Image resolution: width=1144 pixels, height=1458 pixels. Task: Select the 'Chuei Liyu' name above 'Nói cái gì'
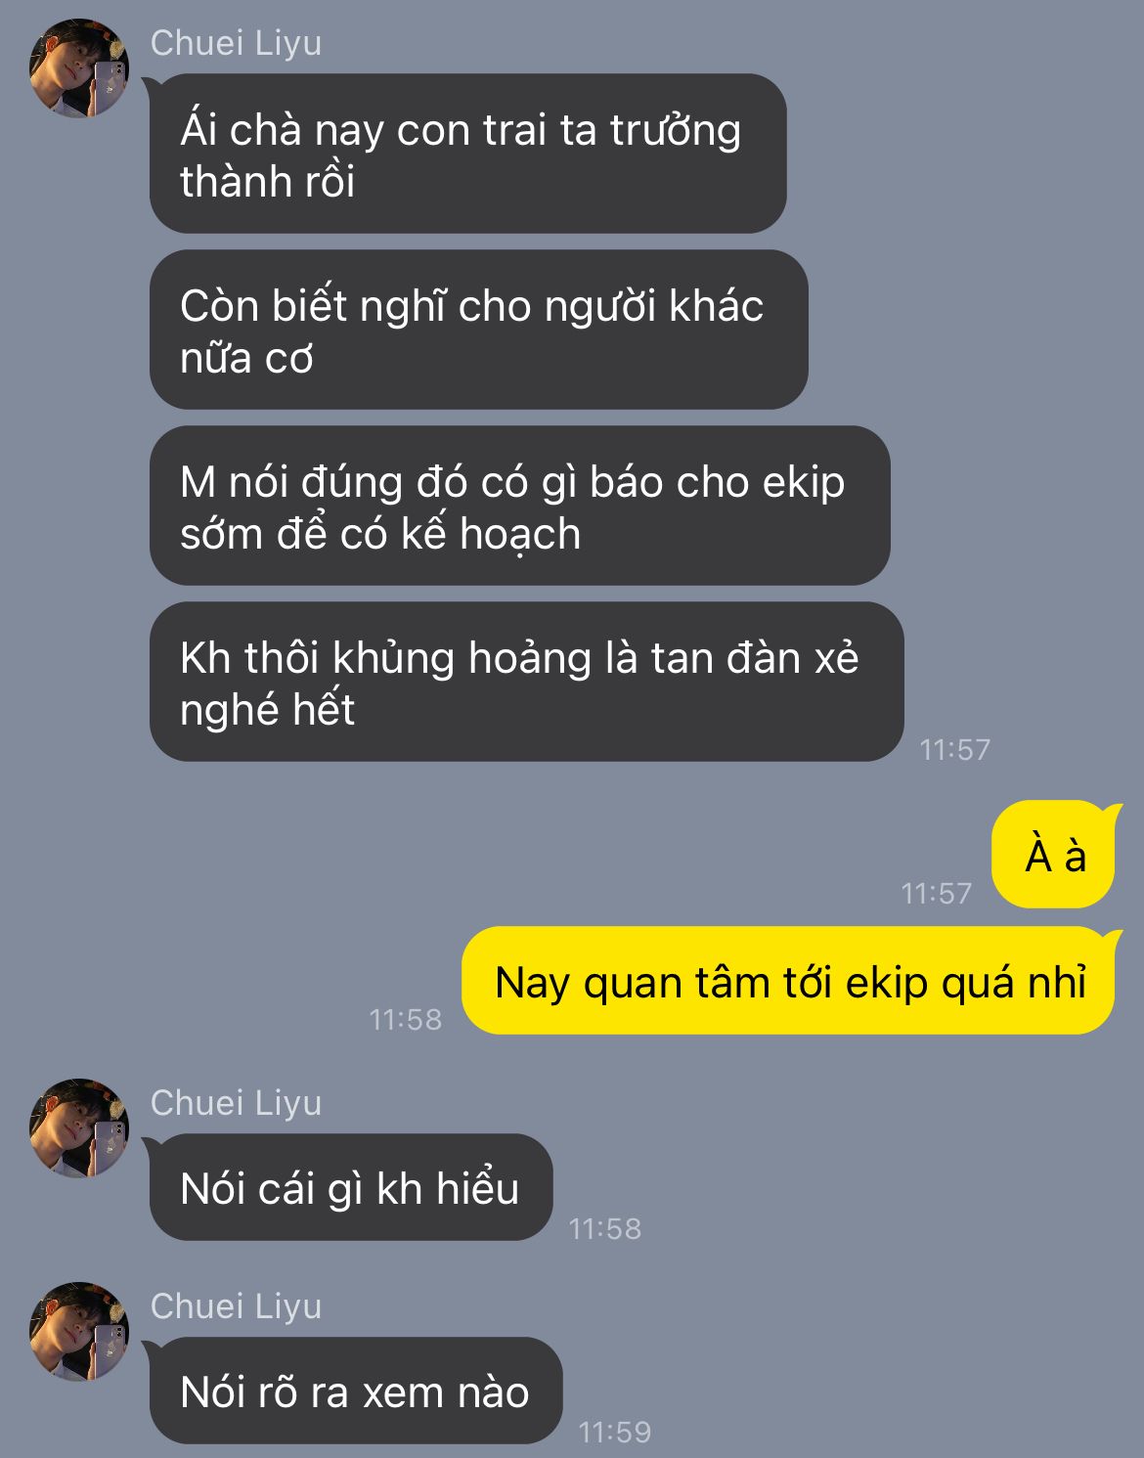(x=236, y=1103)
